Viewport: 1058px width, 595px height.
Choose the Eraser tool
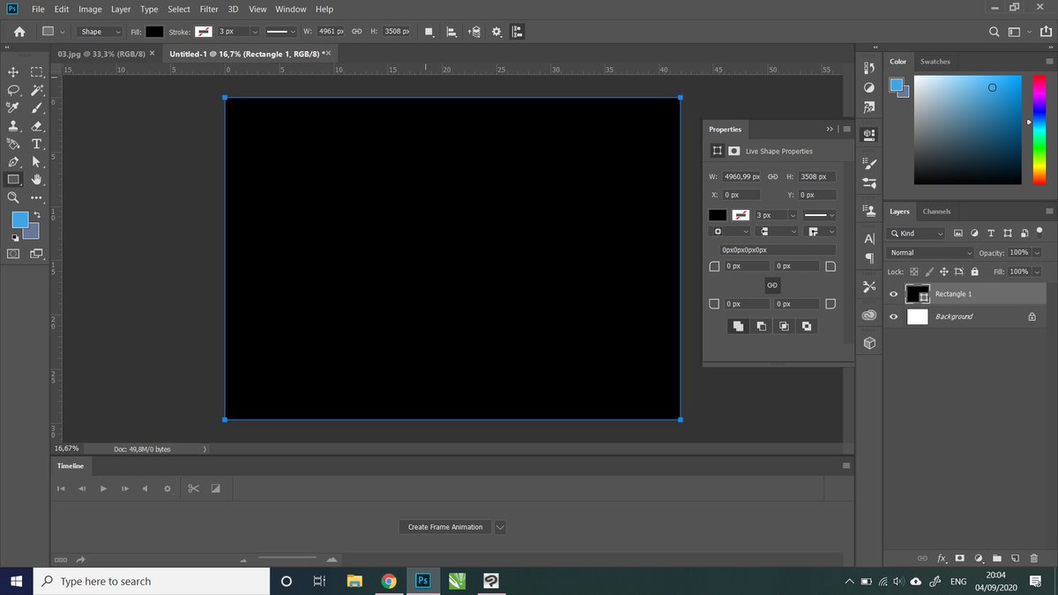[37, 126]
